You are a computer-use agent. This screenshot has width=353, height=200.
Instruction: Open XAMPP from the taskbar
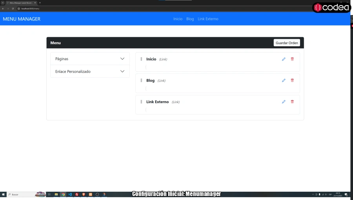point(91,195)
